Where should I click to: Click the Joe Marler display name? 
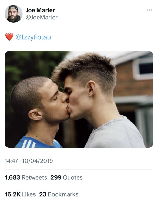(x=40, y=10)
